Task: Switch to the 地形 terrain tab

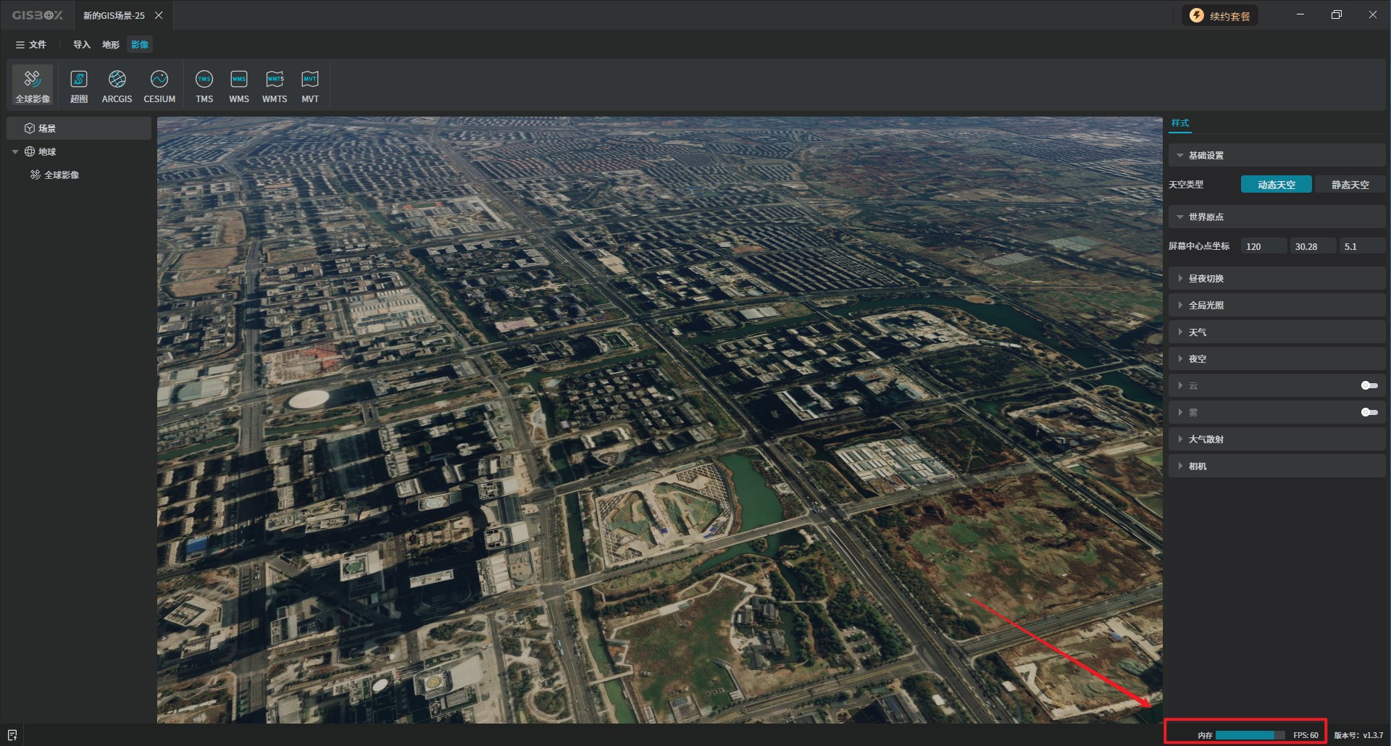Action: point(111,45)
